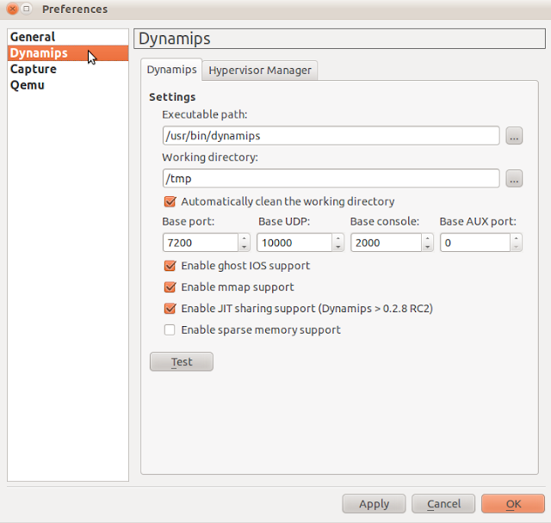The image size is (551, 523).
Task: Decrease the Base UDP value
Action: pyautogui.click(x=338, y=247)
